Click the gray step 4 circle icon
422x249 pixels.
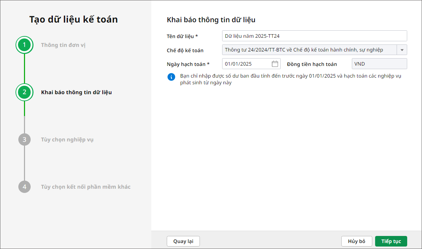click(x=24, y=187)
